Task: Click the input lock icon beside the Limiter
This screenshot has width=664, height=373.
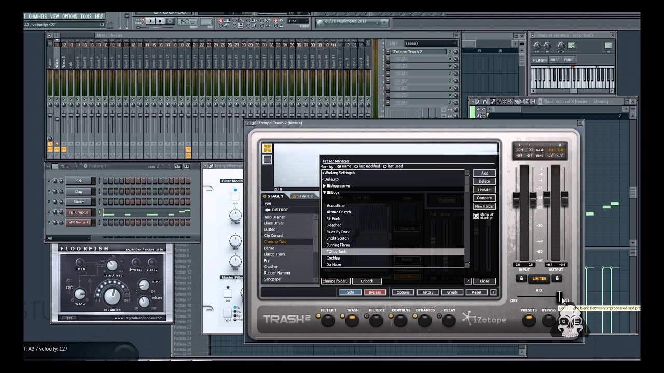Action: (x=522, y=278)
